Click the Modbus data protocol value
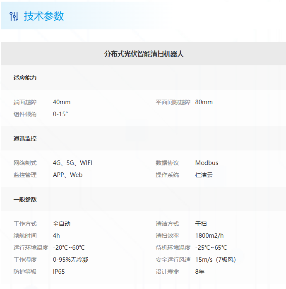This screenshot has height=289, width=286. (207, 163)
